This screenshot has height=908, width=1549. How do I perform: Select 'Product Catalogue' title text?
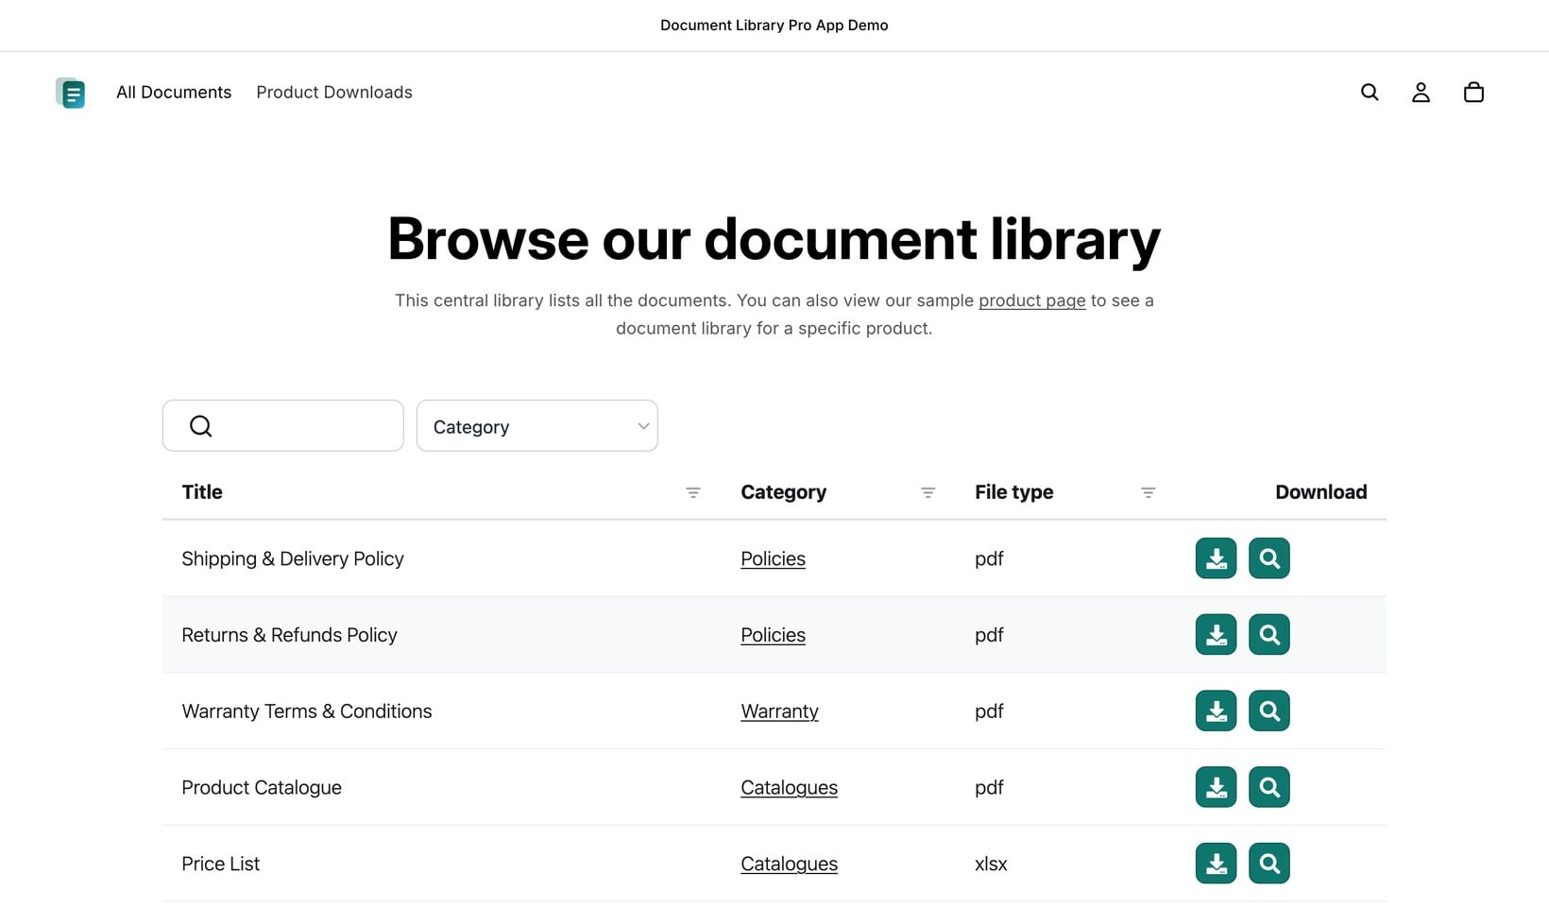(x=262, y=787)
